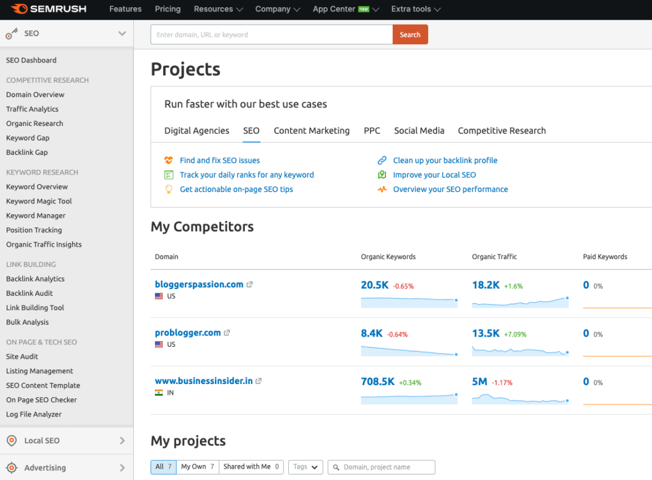Image resolution: width=652 pixels, height=480 pixels.
Task: Open bloggerspassion.com external link icon
Action: tap(250, 284)
